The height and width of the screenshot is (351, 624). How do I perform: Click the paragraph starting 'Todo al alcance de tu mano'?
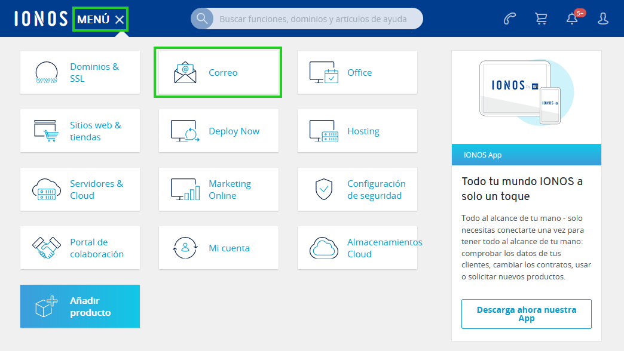click(526, 247)
